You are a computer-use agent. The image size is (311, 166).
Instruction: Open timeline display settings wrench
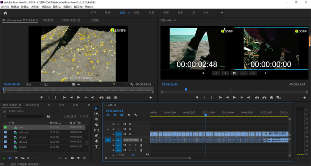[x=136, y=115]
